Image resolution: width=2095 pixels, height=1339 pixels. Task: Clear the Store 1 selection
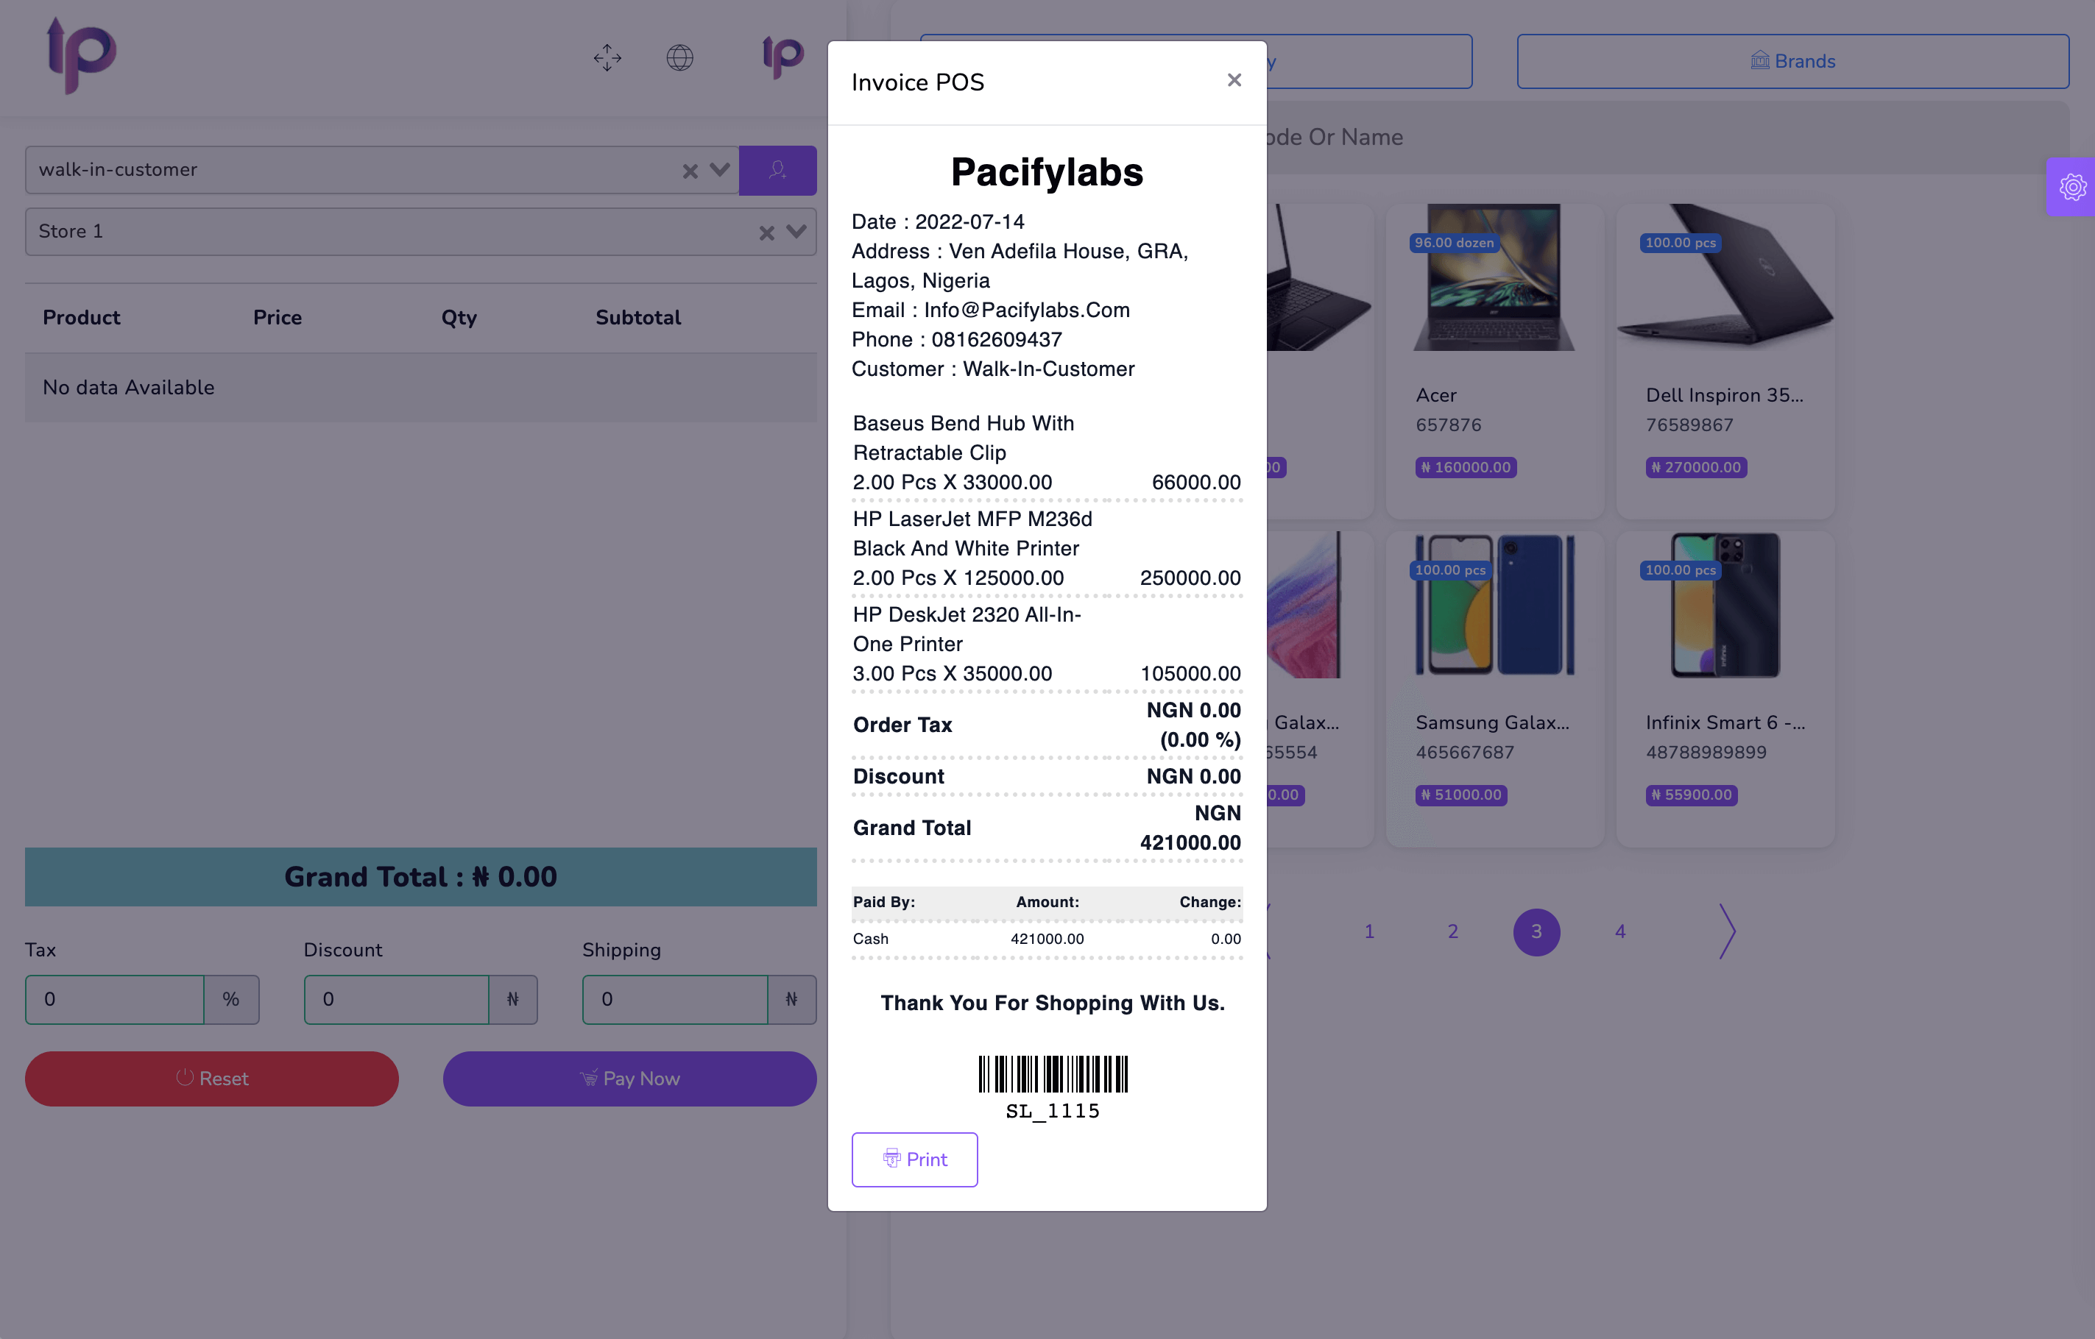coord(766,233)
